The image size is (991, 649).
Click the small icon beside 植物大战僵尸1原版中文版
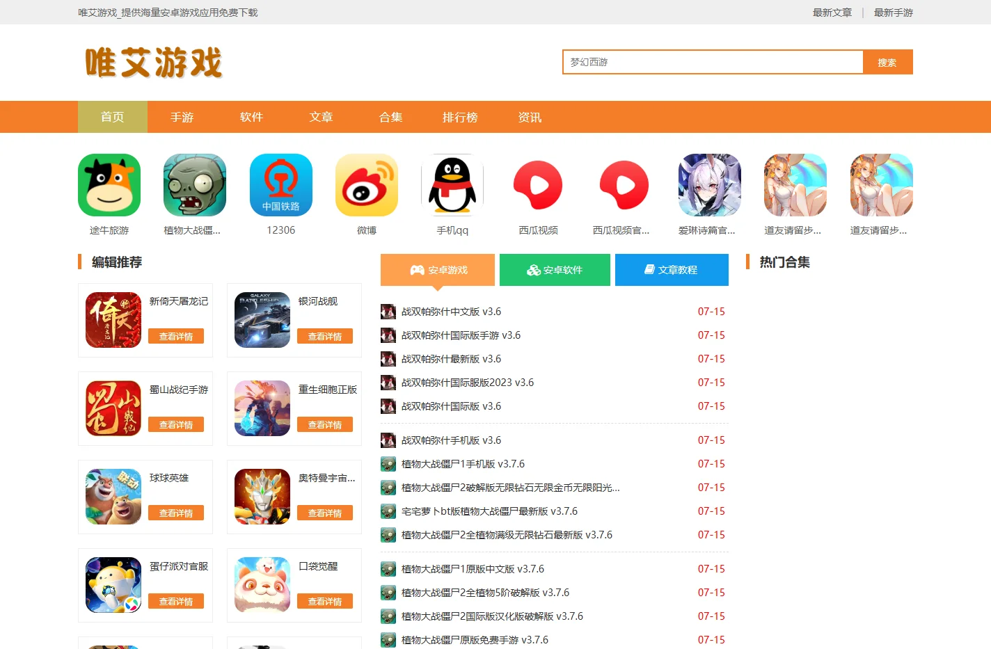click(388, 569)
